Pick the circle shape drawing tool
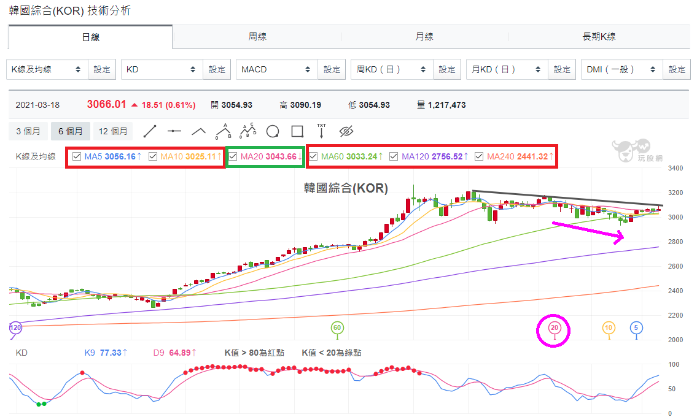The height and width of the screenshot is (417, 697). coord(273,131)
